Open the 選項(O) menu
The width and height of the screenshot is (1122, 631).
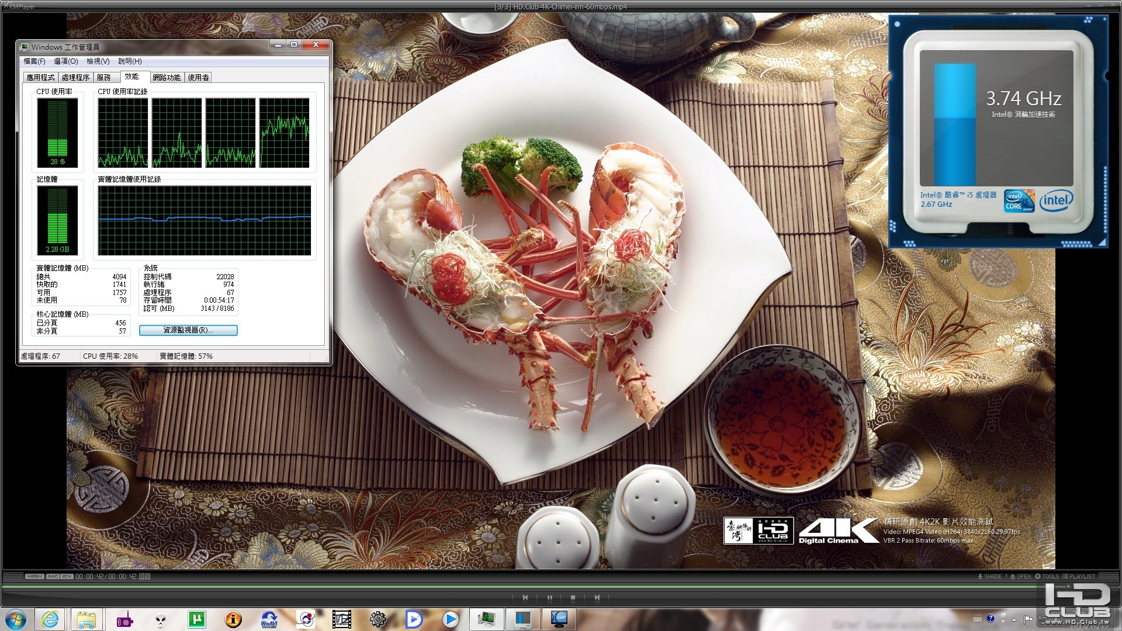pos(65,61)
